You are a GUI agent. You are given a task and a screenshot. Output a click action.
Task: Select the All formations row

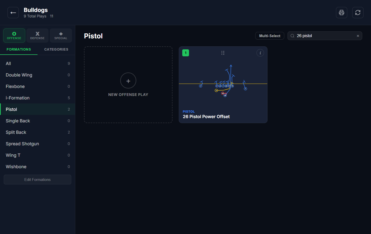click(37, 64)
